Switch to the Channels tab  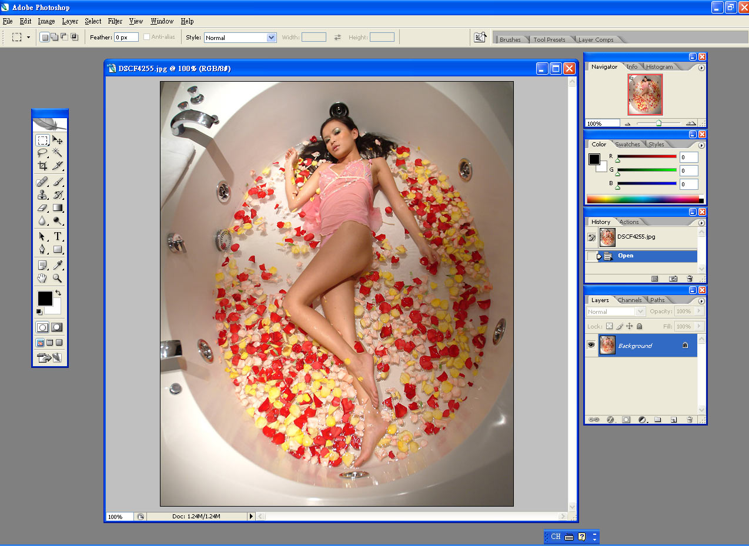pos(629,300)
